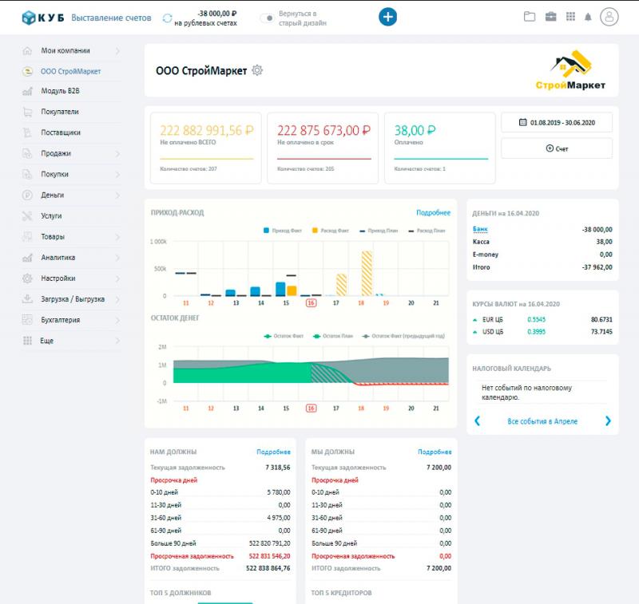The height and width of the screenshot is (604, 639).
Task: Go to next month in tax calendar
Action: click(x=608, y=420)
